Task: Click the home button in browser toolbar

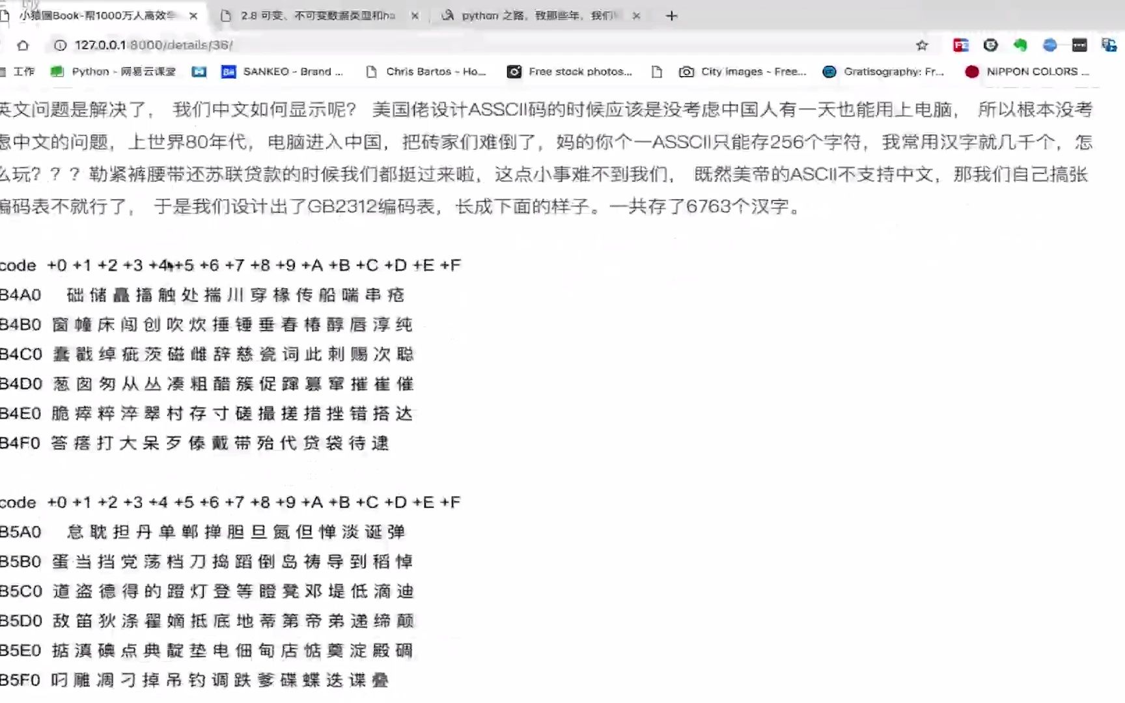Action: coord(23,46)
